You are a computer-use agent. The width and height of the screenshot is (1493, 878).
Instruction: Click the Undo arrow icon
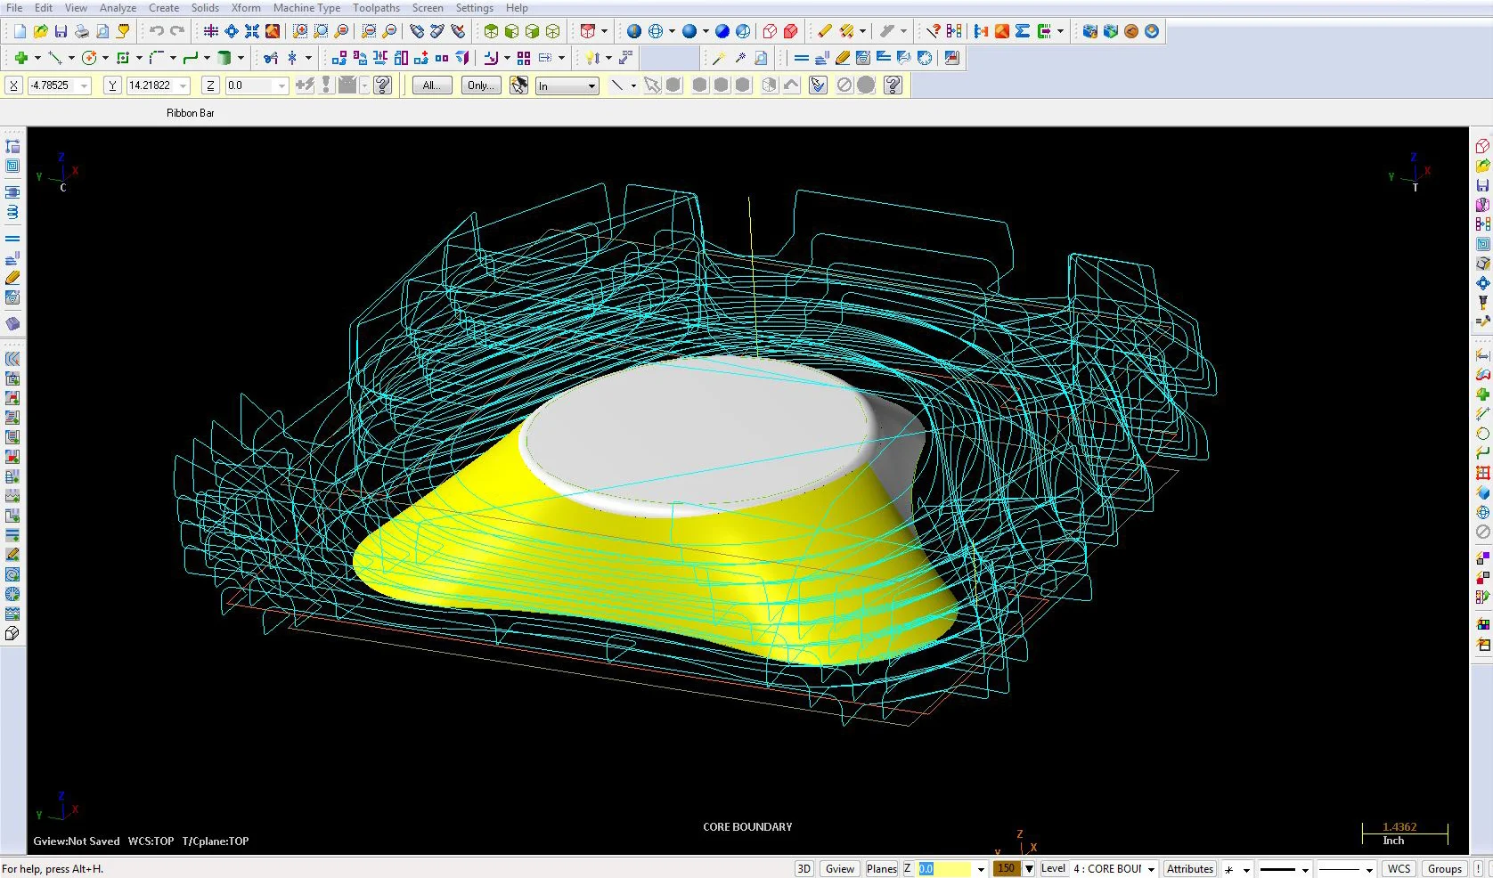pos(156,31)
